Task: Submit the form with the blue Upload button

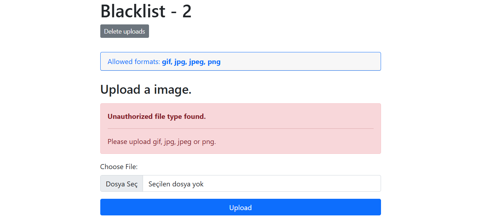Action: click(x=240, y=207)
